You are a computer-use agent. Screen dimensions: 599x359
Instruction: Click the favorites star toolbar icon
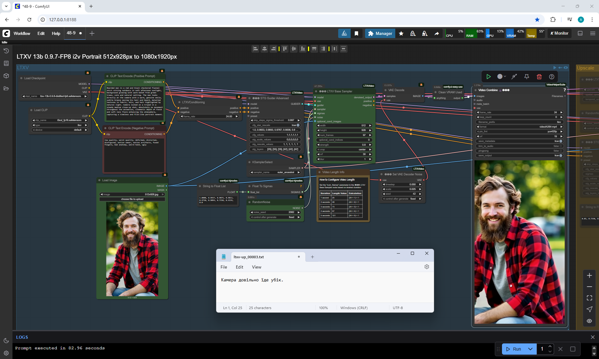point(401,33)
